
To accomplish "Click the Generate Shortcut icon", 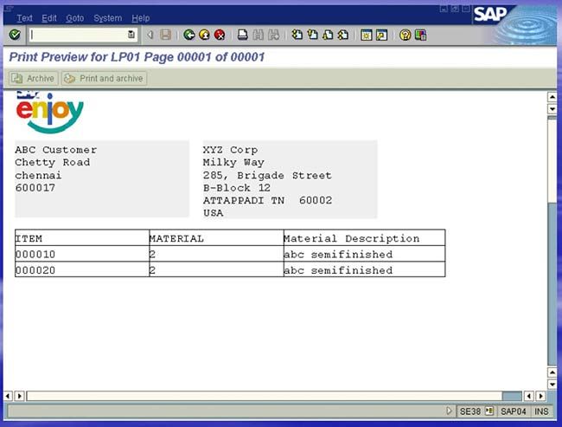I will click(x=381, y=35).
